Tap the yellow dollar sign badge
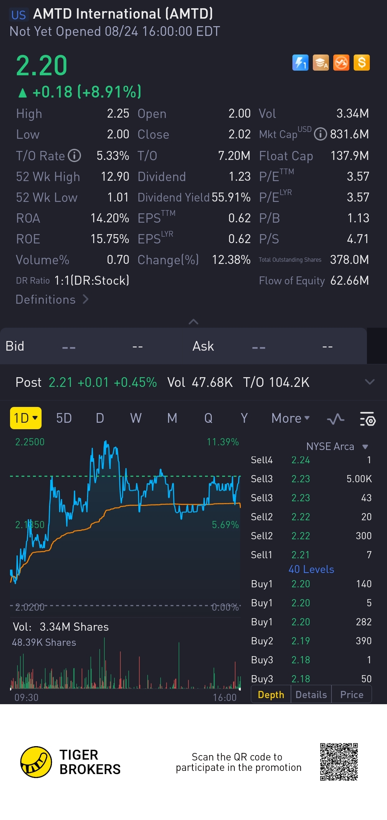The image size is (387, 820). (x=362, y=63)
